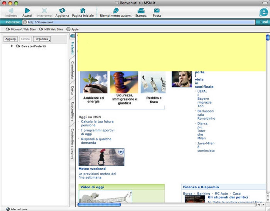Switch to the Raccoglitore side tab
The width and height of the screenshot is (270, 211).
pos(72,112)
